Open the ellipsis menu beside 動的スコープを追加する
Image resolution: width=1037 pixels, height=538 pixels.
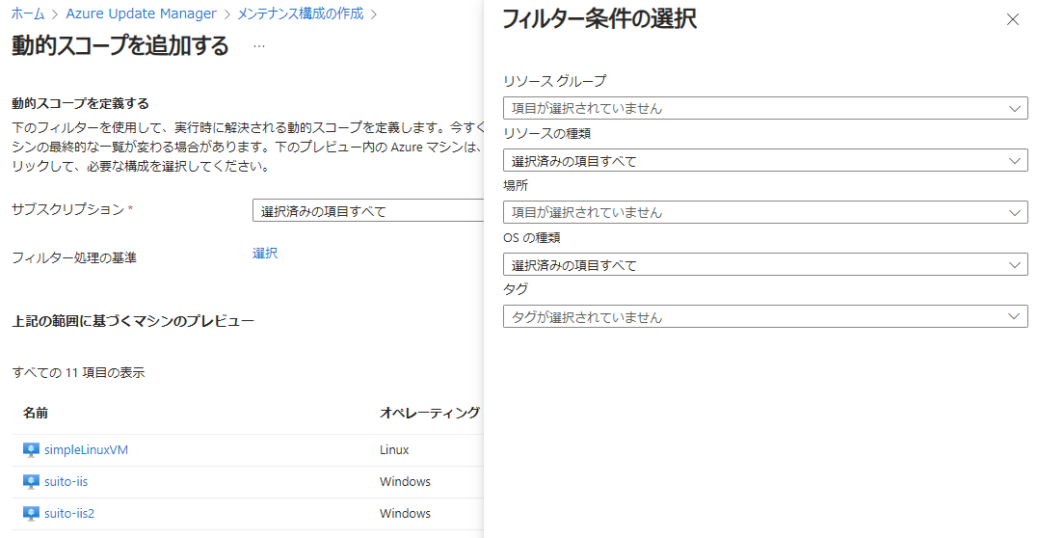click(x=258, y=46)
